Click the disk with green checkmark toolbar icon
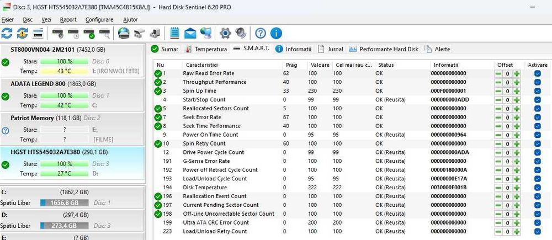This screenshot has width=552, height=240. pos(89,34)
